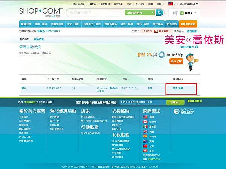Click the Canada flag in footer
This screenshot has width=226, height=169.
(145, 122)
